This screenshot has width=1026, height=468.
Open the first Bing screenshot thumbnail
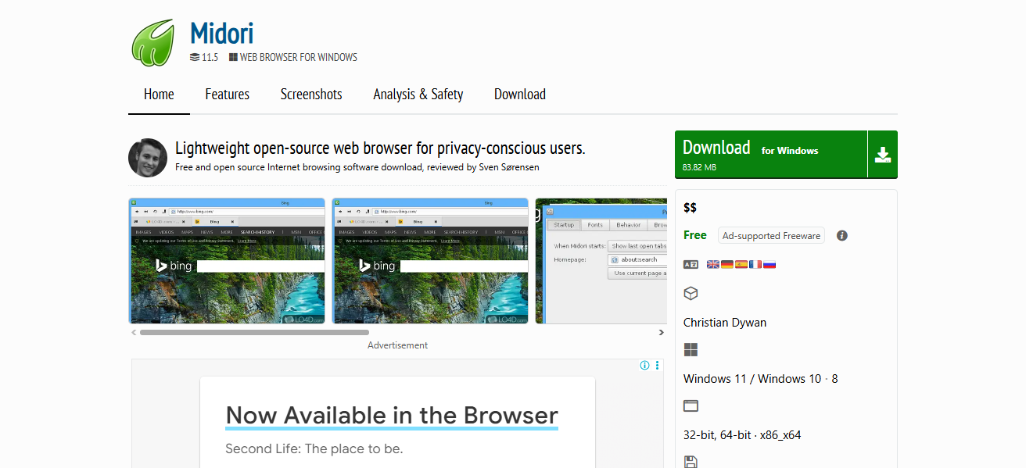227,261
